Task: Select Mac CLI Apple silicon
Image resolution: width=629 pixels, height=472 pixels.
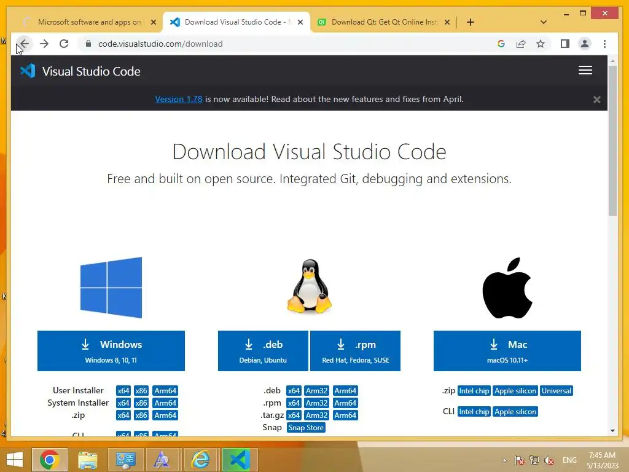Action: coord(515,412)
